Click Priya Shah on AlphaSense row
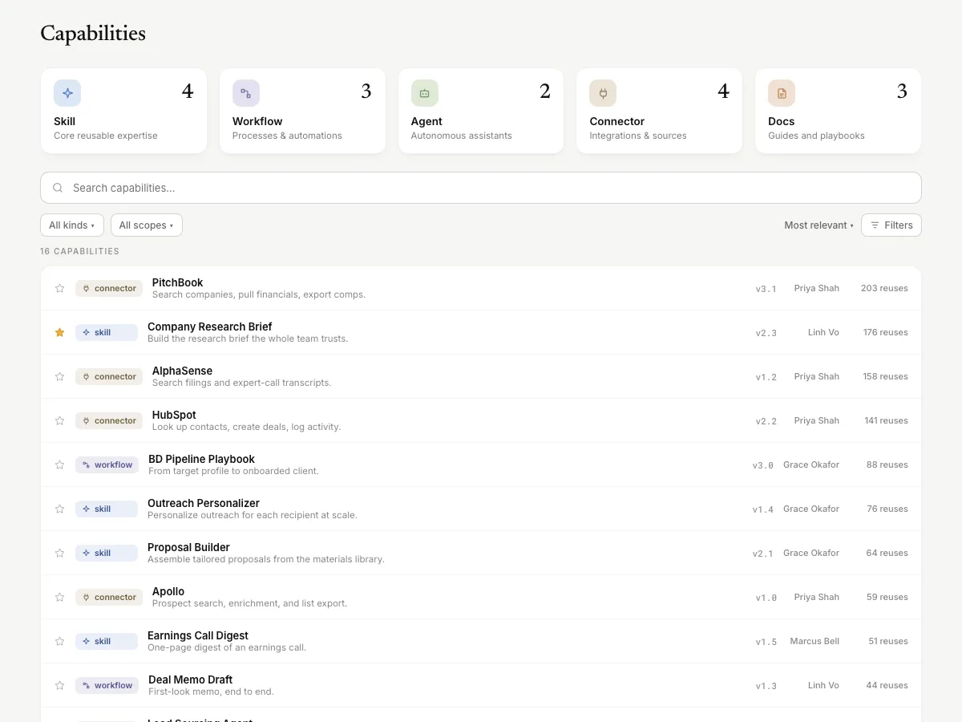The width and height of the screenshot is (962, 722). [x=817, y=376]
